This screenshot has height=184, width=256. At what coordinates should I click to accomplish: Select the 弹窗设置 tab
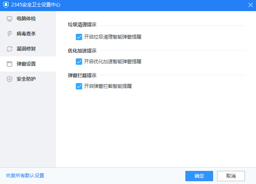pyautogui.click(x=28, y=64)
